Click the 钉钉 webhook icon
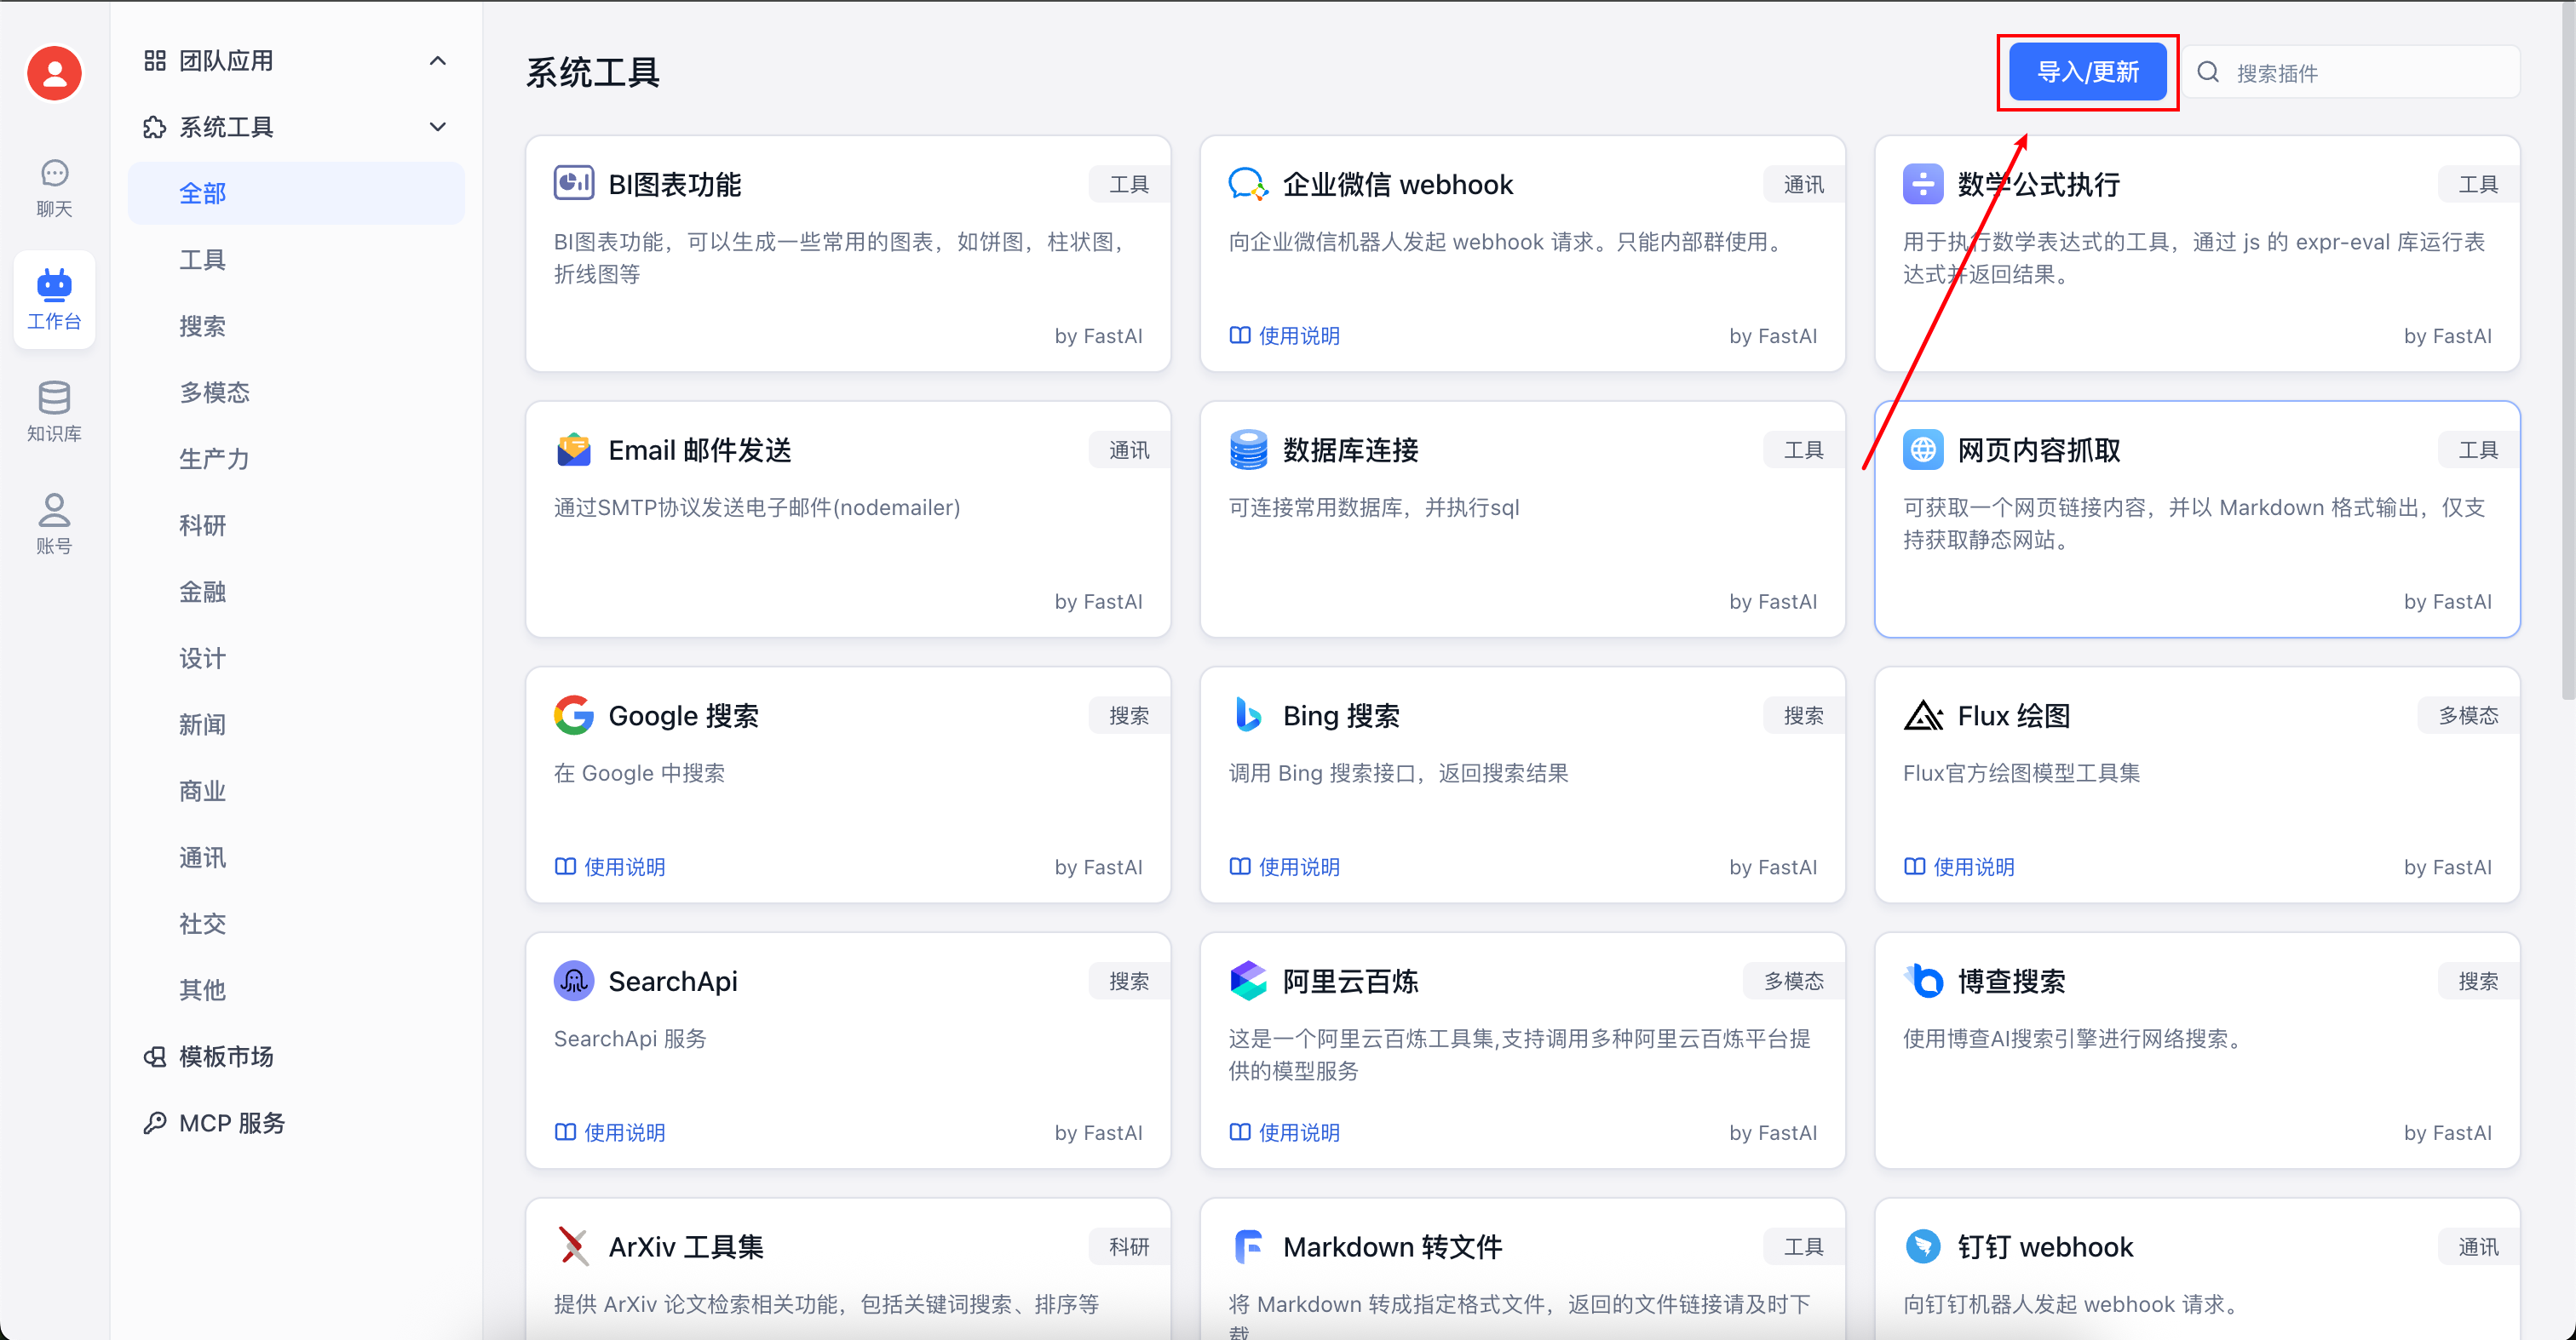Image resolution: width=2576 pixels, height=1340 pixels. tap(1923, 1246)
